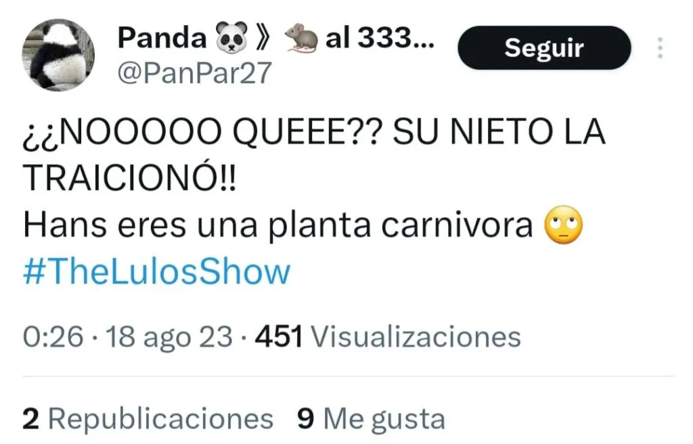
Task: Click the Seguir follow button
Action: (x=544, y=48)
